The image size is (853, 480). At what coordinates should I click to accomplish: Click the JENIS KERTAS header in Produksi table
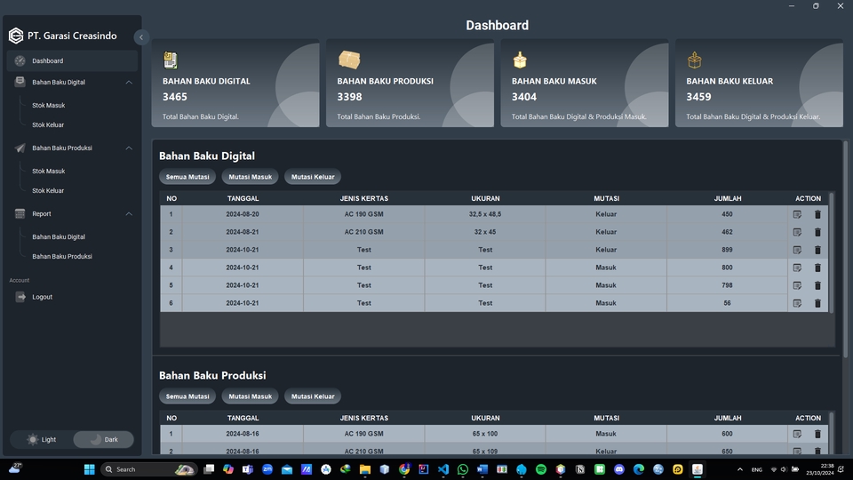point(364,418)
